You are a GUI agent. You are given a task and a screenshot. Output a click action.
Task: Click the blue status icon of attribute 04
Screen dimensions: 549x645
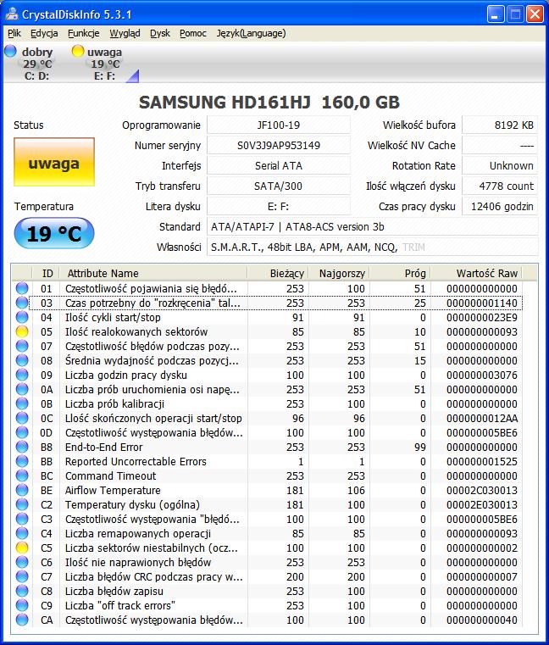[22, 317]
